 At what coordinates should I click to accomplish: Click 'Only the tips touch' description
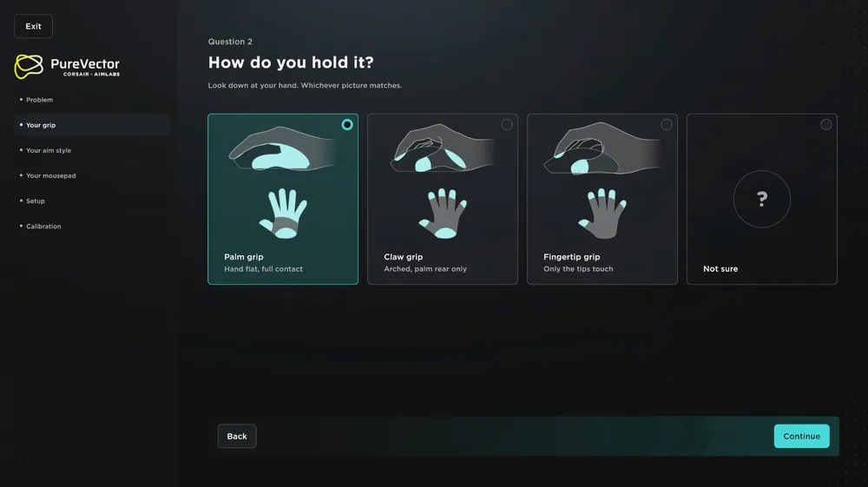click(578, 269)
